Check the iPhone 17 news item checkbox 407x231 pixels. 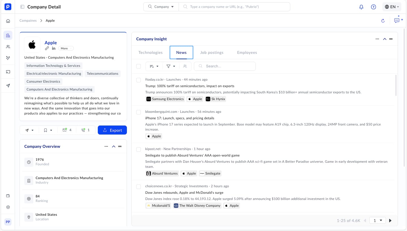tap(138, 112)
